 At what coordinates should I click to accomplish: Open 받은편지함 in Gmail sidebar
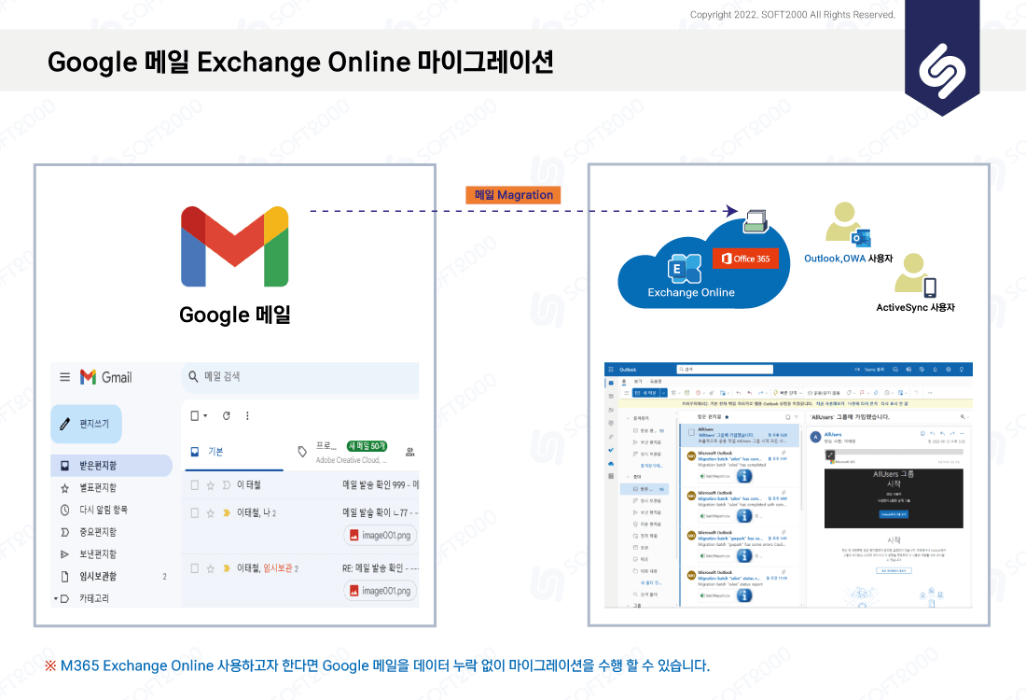[111, 466]
